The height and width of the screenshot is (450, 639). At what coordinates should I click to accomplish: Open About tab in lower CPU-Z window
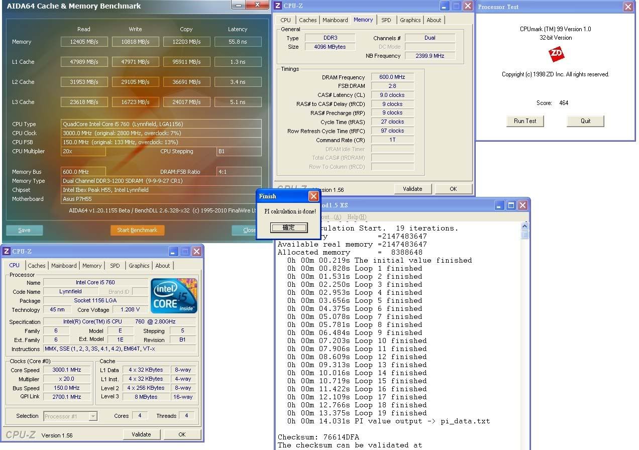point(162,266)
